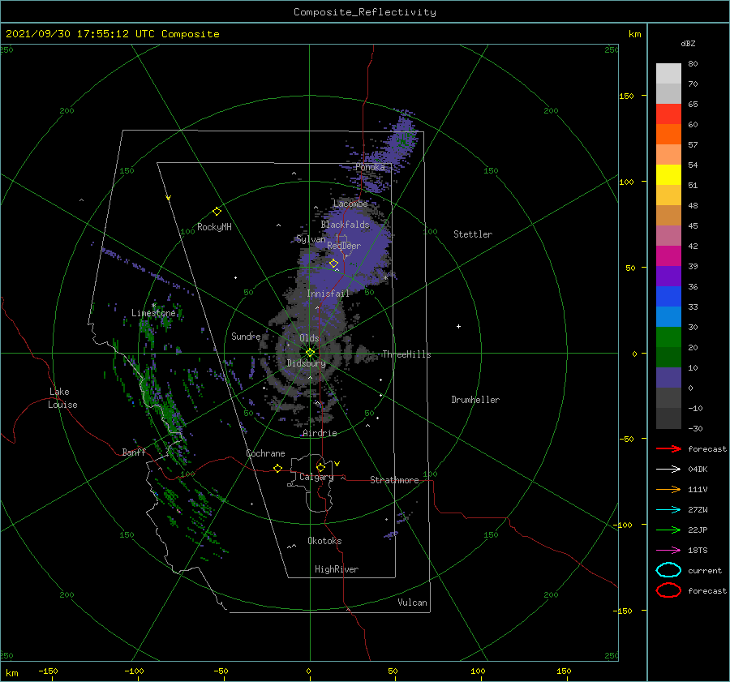
Task: Click the slate purple 10-0 dBZ swatch
Action: 668,378
